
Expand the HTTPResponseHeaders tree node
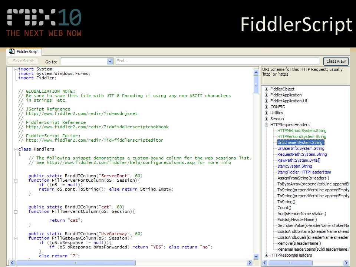266,256
